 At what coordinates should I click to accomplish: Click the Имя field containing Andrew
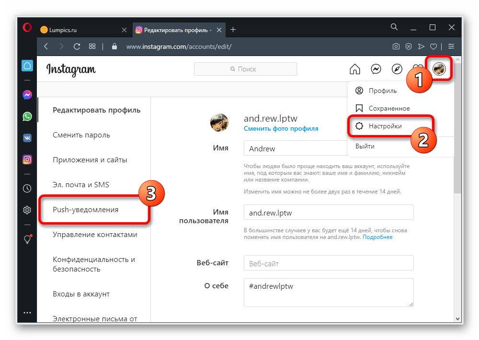296,148
